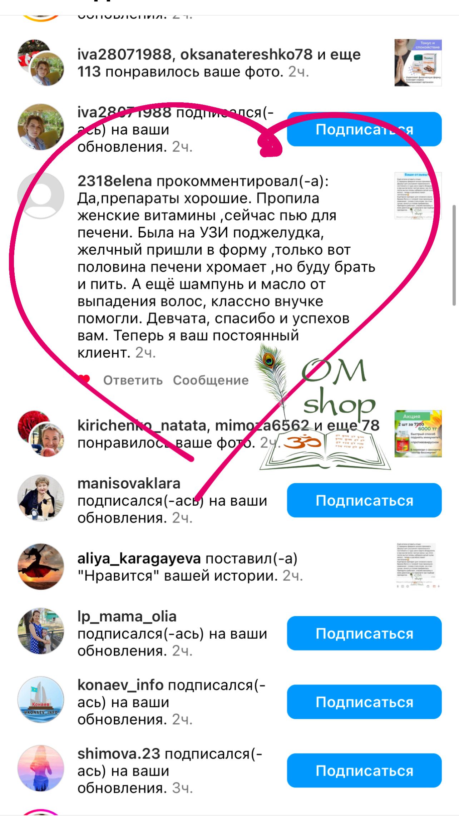Follow back iva28071988 with Подписаться

pos(364,129)
